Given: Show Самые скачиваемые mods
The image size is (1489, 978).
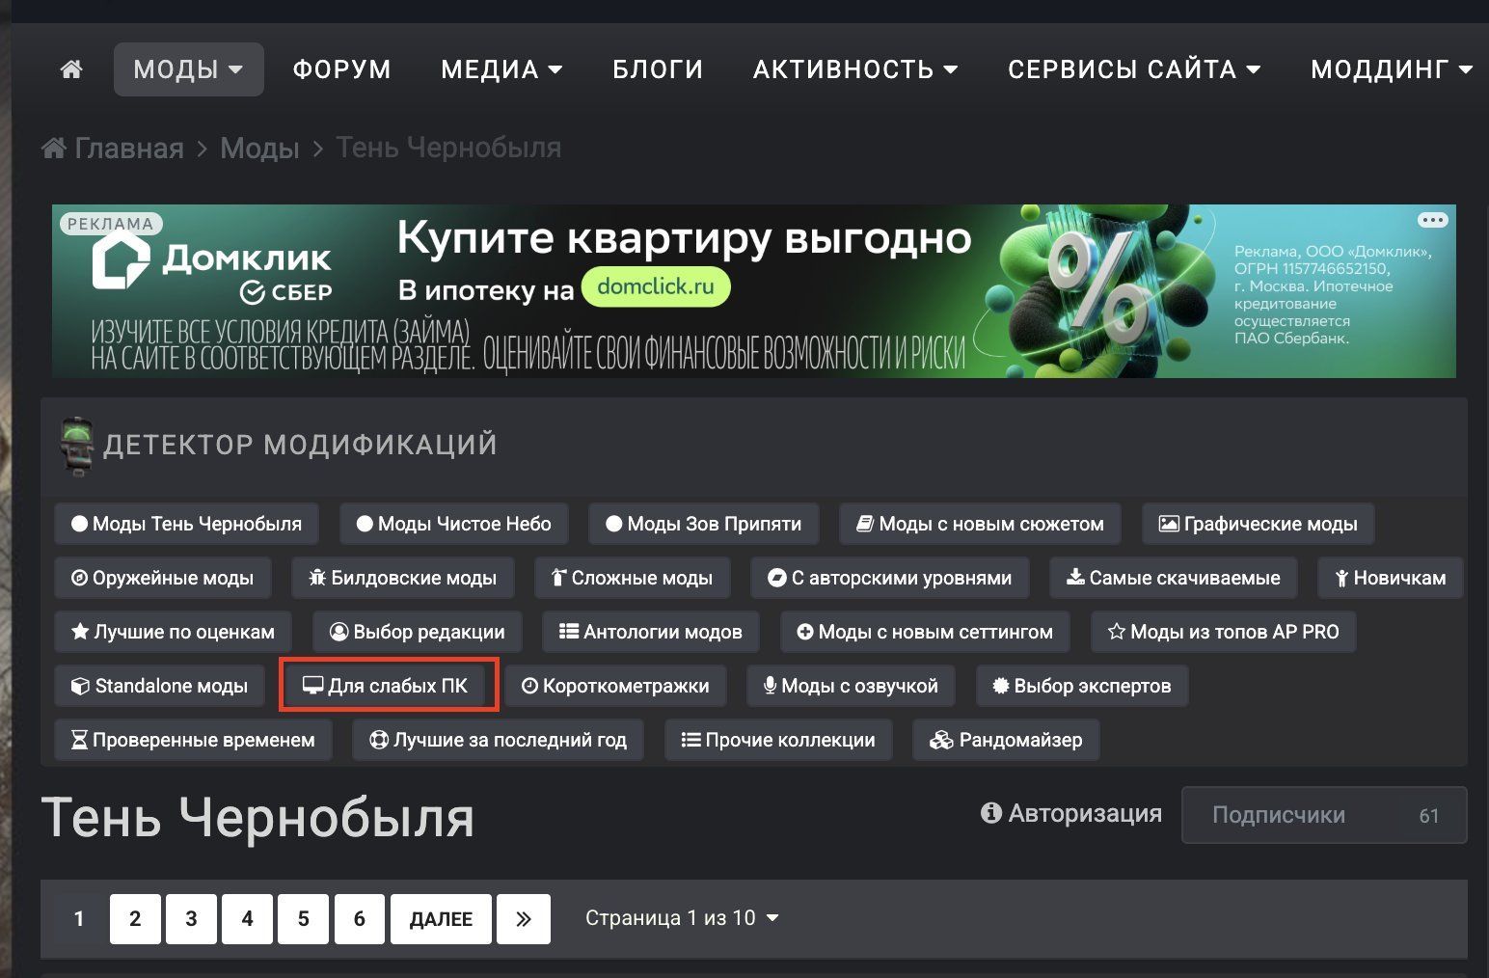Looking at the screenshot, I should (1174, 578).
